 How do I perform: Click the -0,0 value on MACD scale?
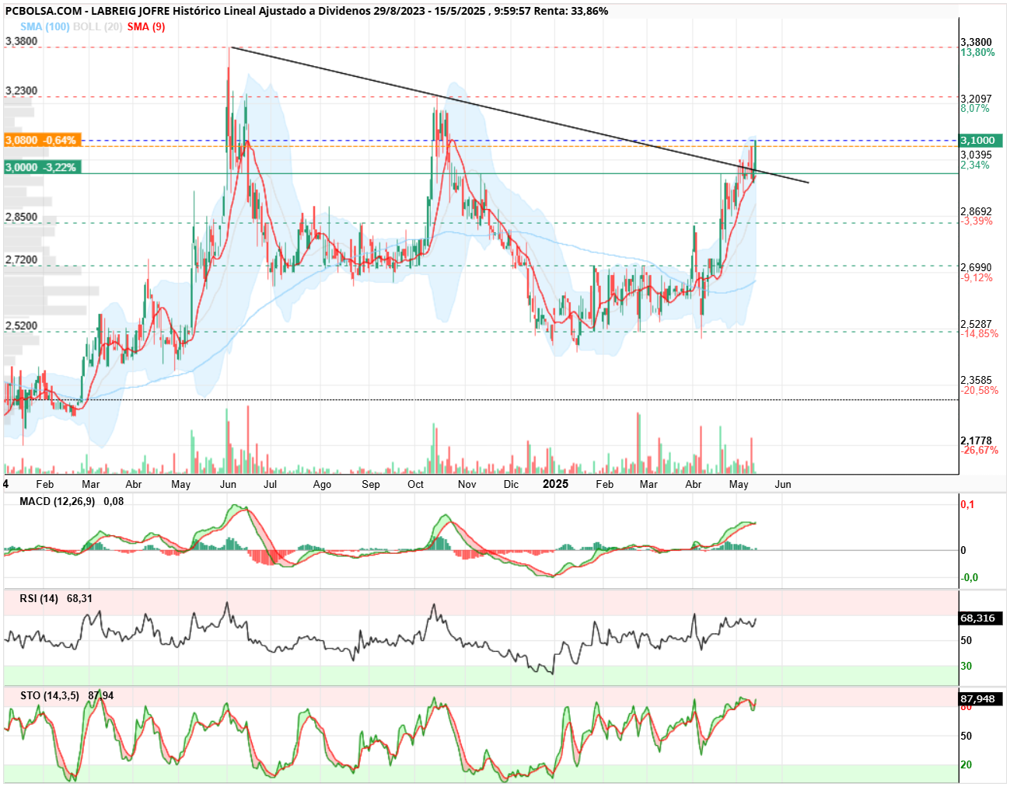970,577
